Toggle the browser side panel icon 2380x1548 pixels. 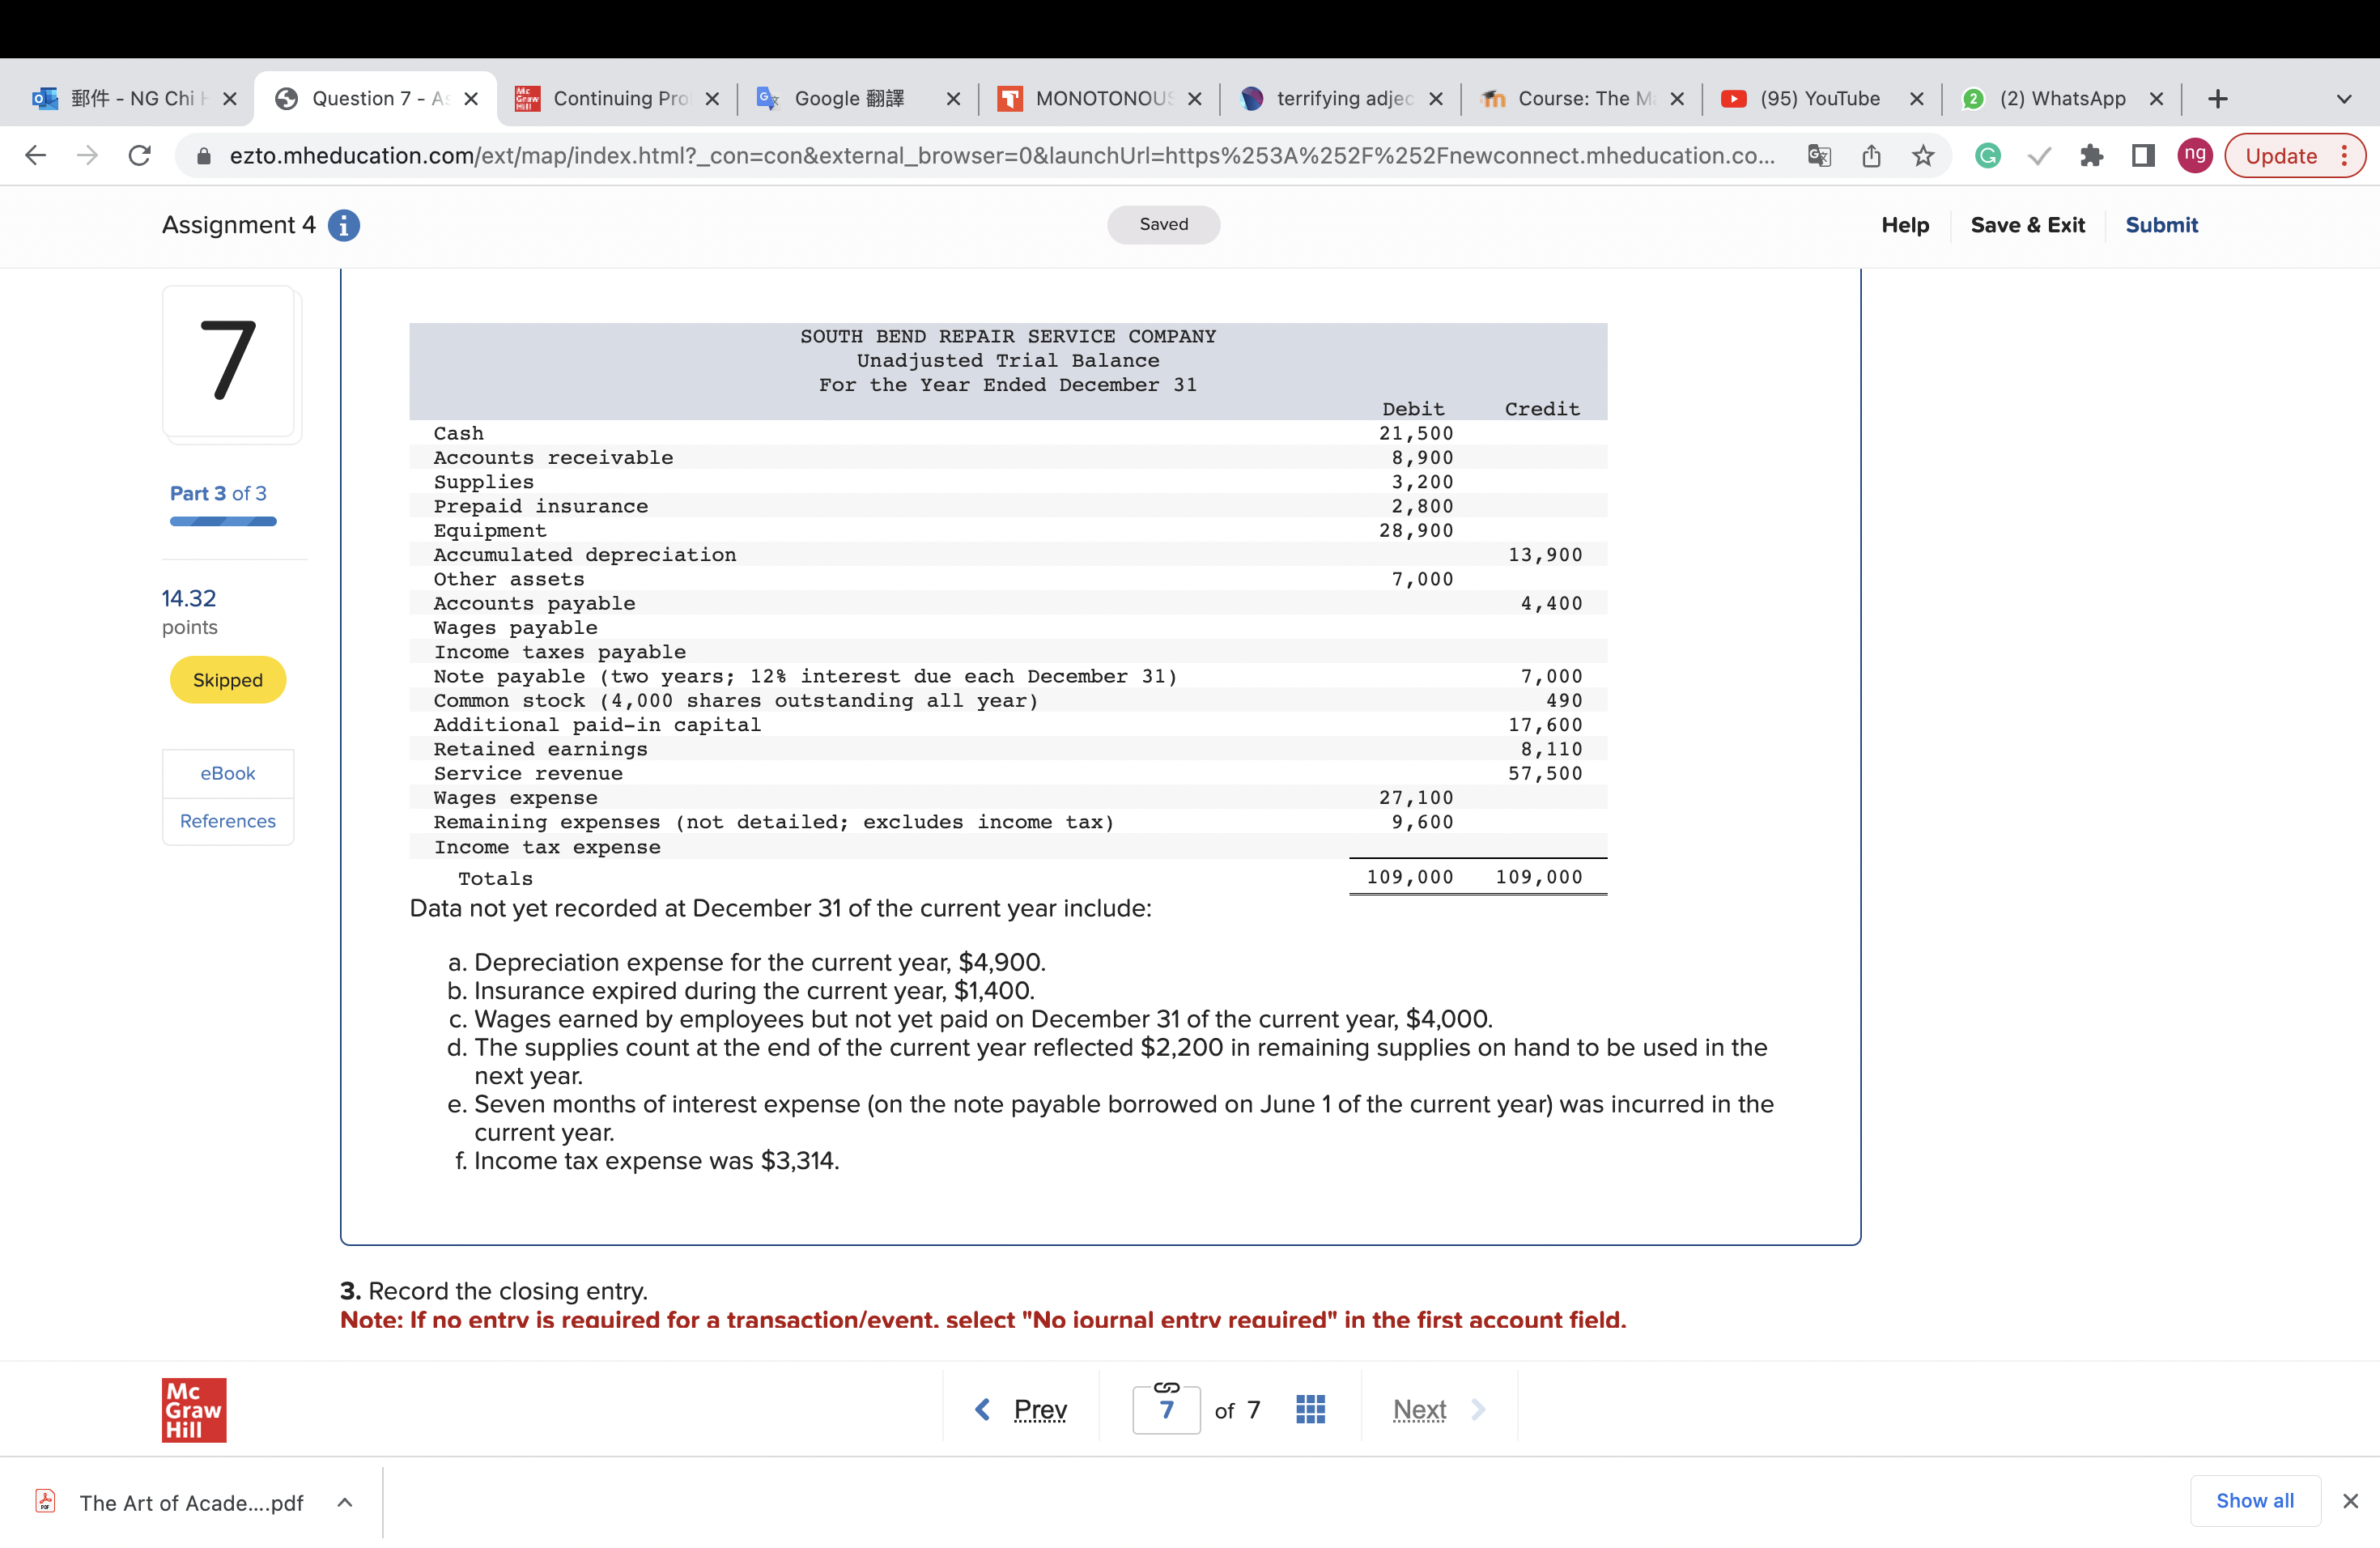click(2143, 156)
